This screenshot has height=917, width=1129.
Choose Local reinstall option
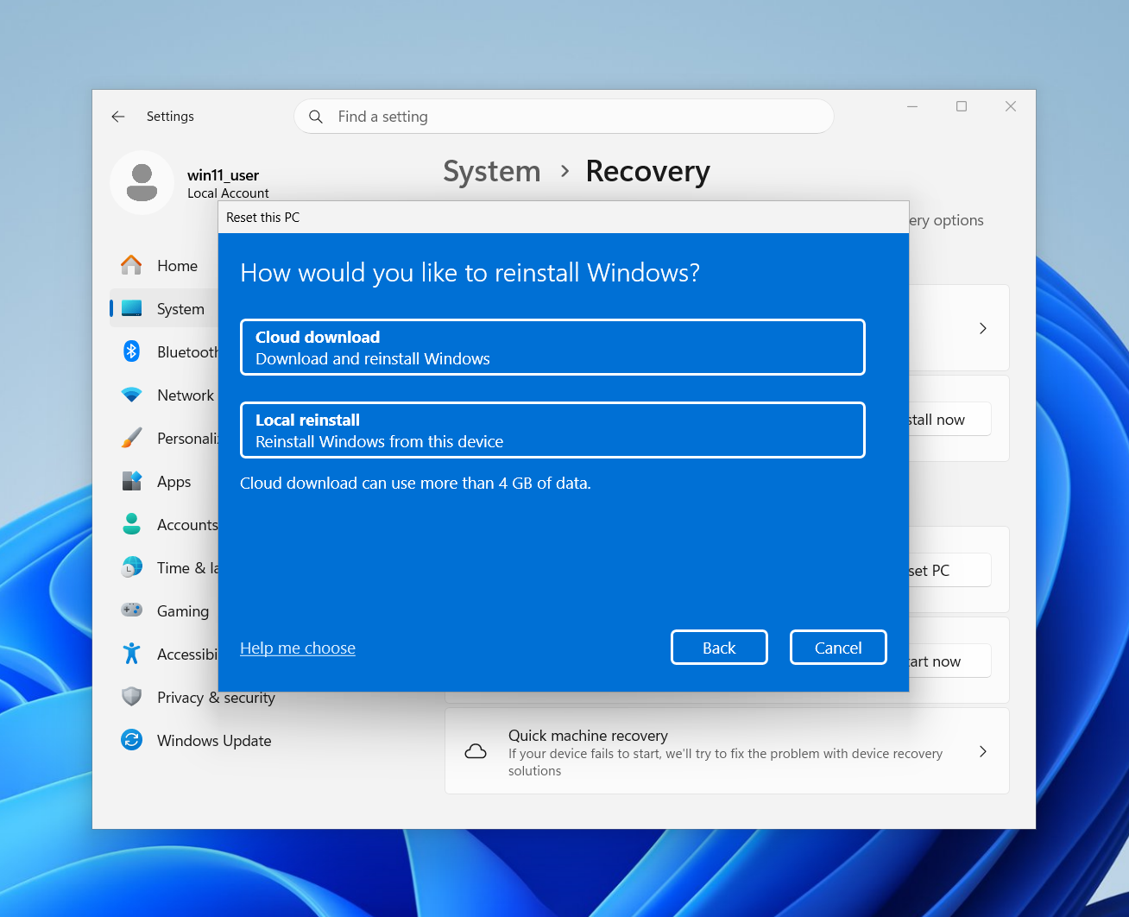552,430
